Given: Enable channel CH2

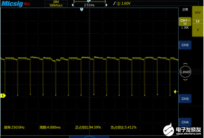Looking at the screenshot, I should (185, 45).
